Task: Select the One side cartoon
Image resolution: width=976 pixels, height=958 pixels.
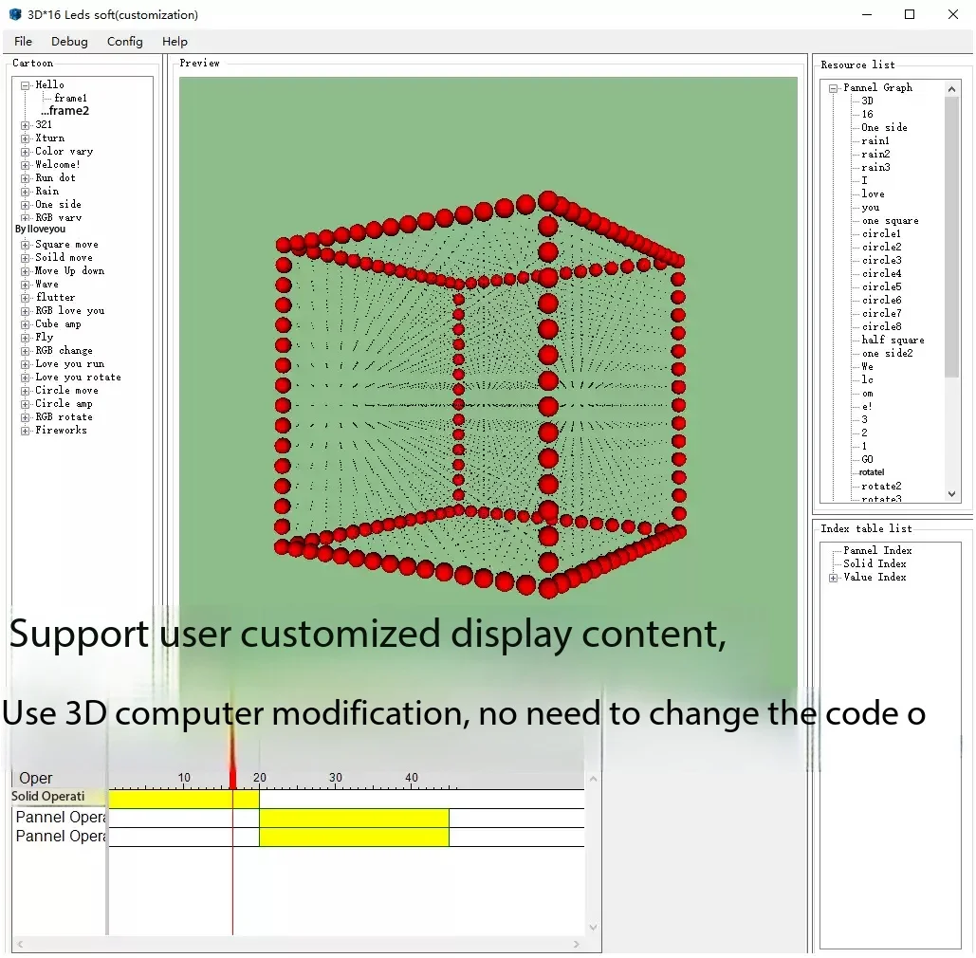Action: pyautogui.click(x=58, y=204)
